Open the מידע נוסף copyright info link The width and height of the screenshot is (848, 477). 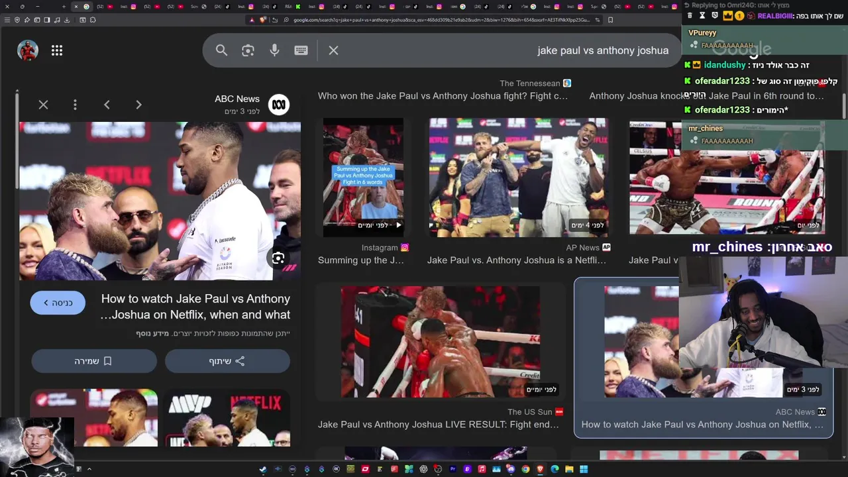(x=152, y=333)
